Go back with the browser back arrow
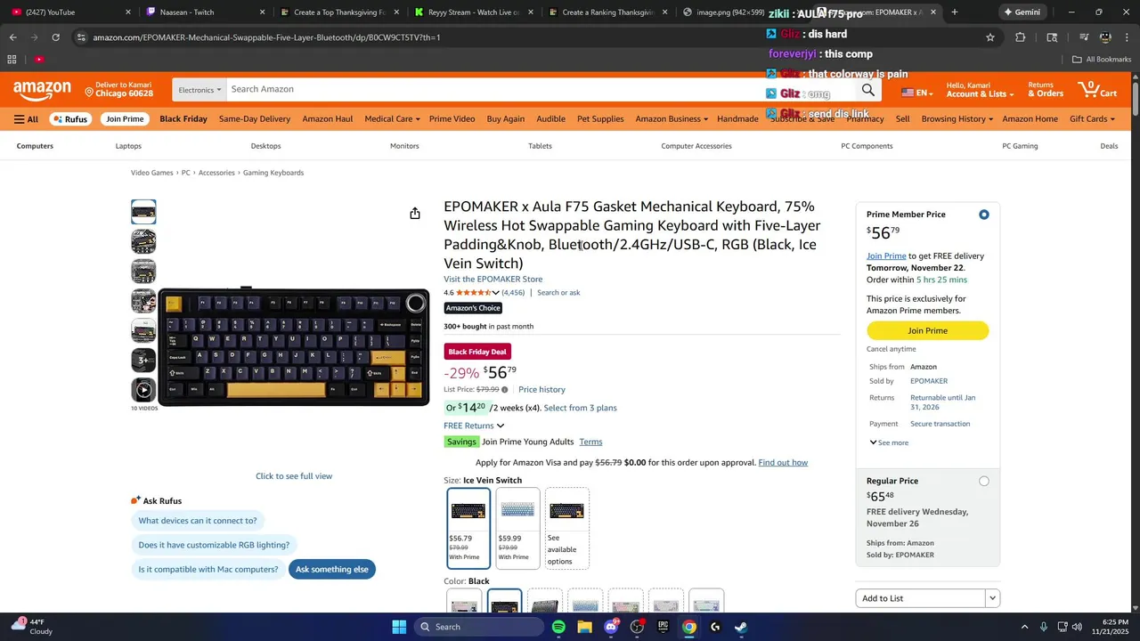The width and height of the screenshot is (1140, 641). tap(12, 37)
